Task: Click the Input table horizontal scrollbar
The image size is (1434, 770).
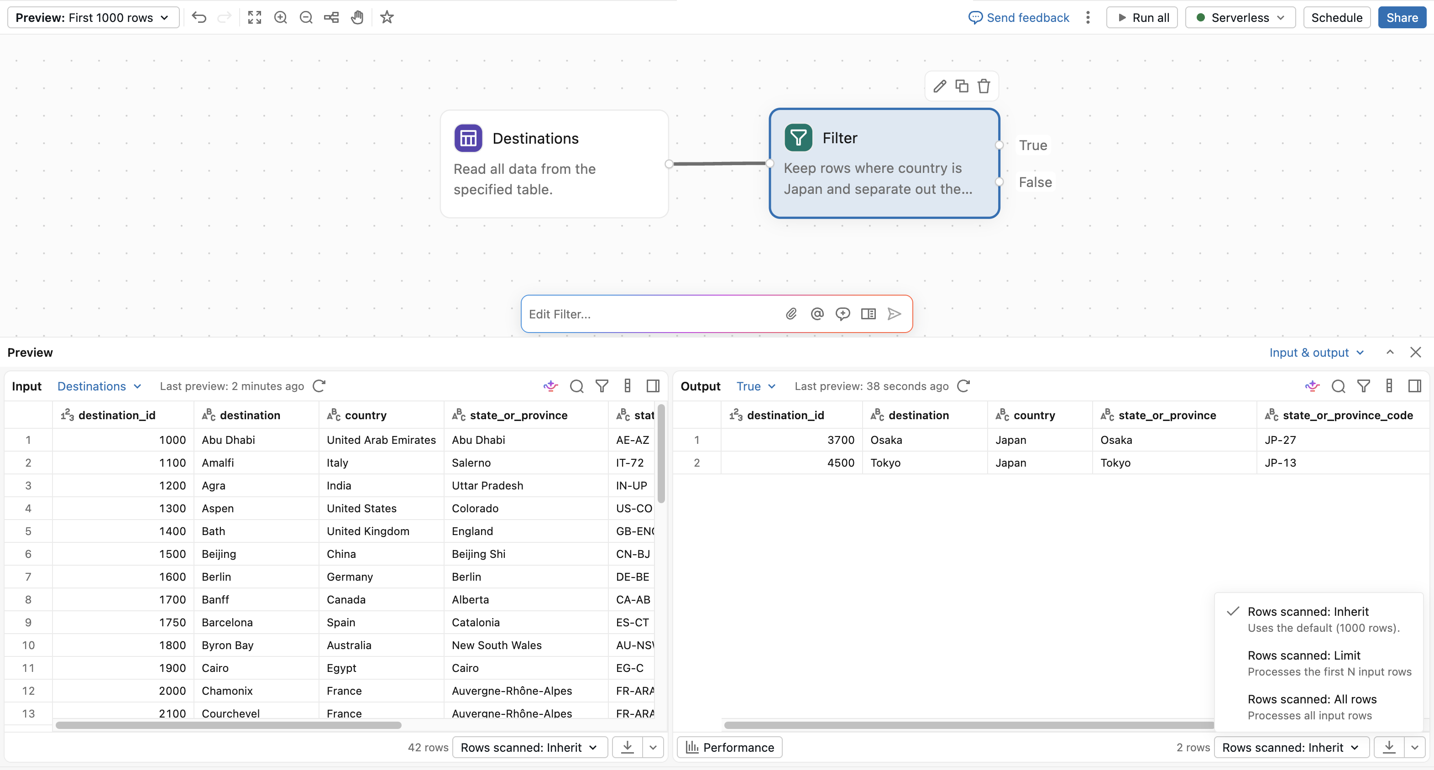Action: pyautogui.click(x=228, y=725)
